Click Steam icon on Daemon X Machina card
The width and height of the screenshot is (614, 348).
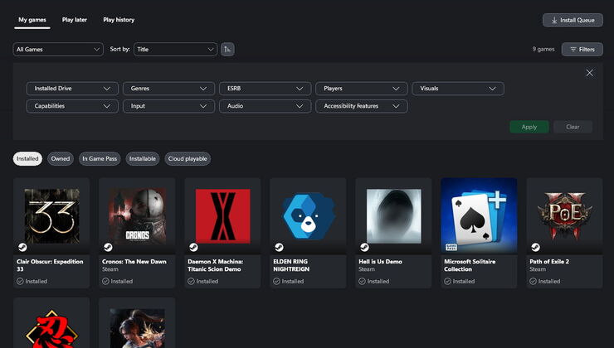pos(193,247)
